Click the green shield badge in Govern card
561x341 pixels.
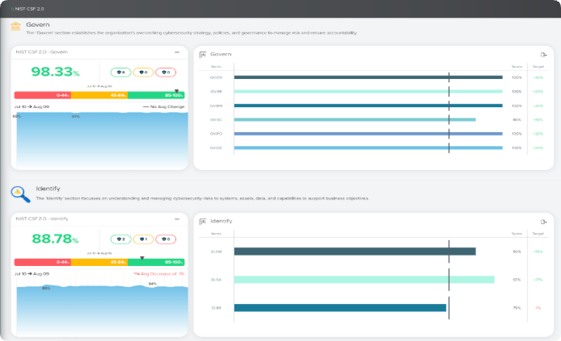click(121, 72)
